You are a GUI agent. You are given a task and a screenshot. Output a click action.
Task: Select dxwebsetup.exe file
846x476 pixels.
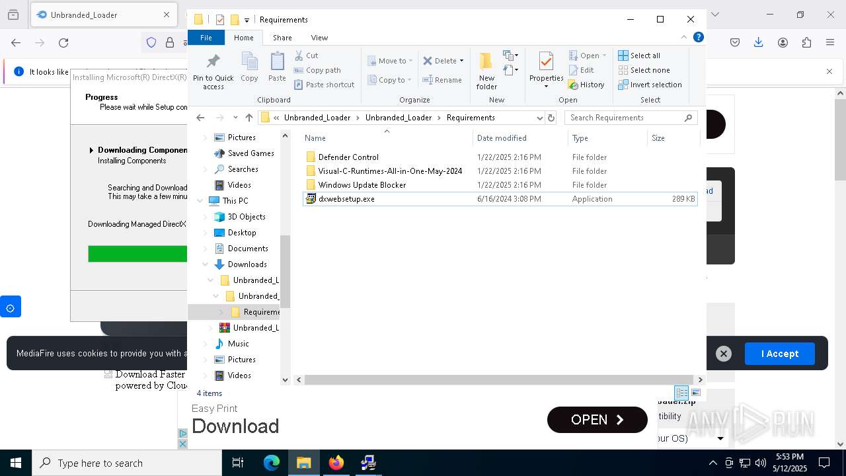(346, 199)
